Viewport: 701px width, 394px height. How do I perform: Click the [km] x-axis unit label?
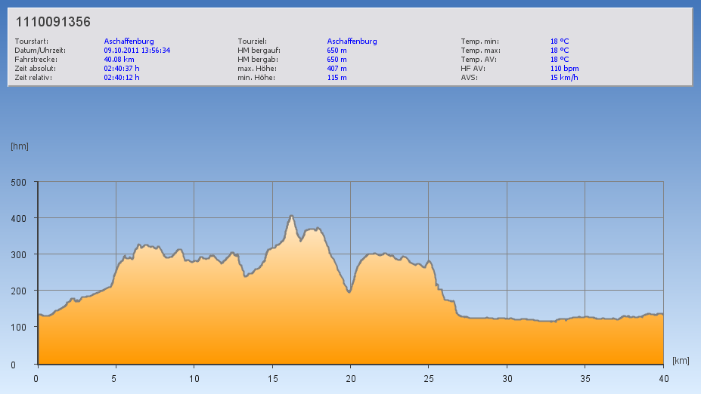[681, 361]
